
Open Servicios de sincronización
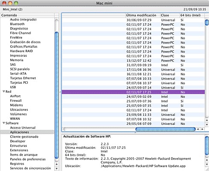(30, 168)
